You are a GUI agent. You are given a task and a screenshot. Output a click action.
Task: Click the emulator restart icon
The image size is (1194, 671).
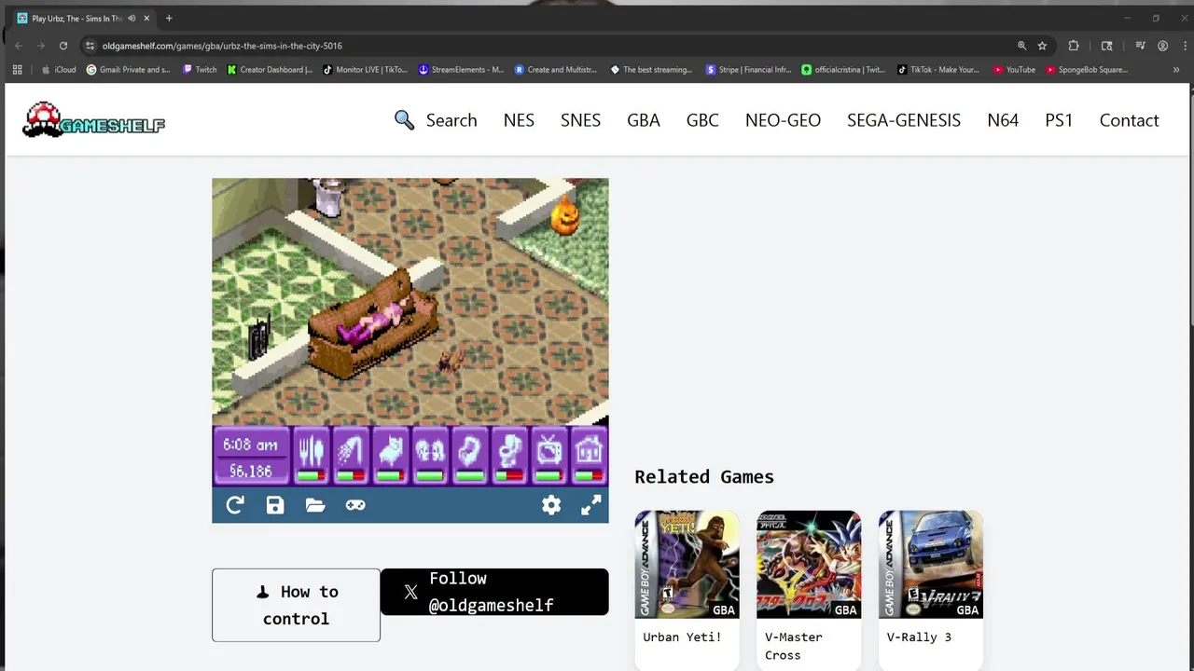pyautogui.click(x=235, y=505)
